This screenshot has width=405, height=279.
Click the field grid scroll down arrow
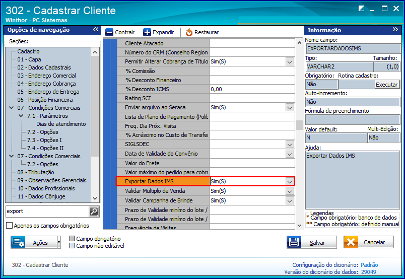pyautogui.click(x=299, y=226)
